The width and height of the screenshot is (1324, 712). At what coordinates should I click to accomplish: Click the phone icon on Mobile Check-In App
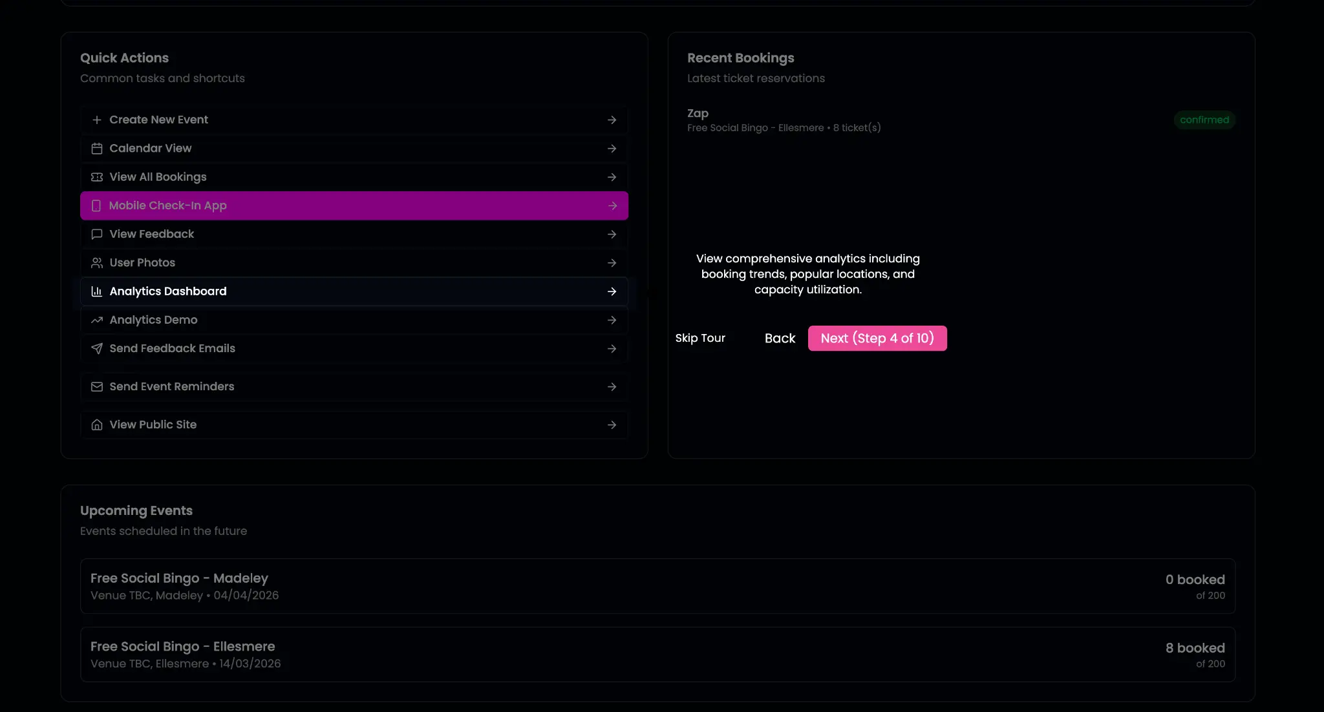(x=96, y=205)
